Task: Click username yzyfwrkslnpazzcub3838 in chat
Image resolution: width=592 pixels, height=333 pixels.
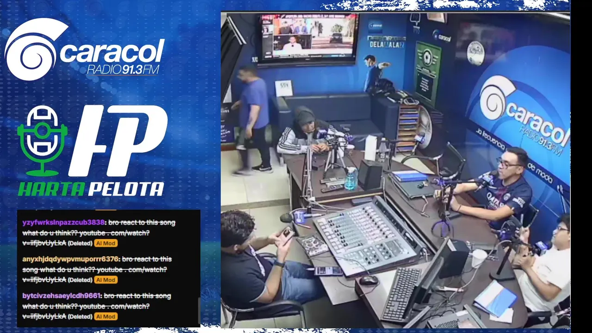Action: click(x=64, y=222)
